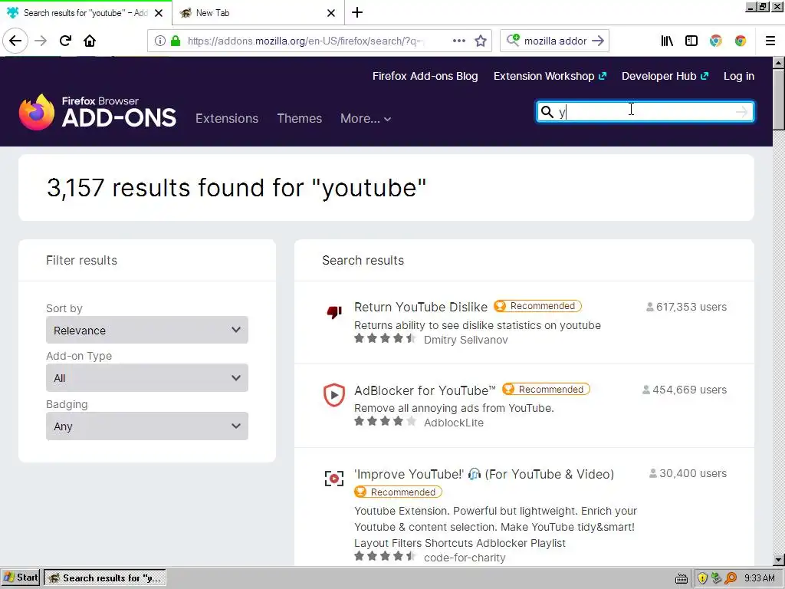The image size is (785, 589).
Task: Click the second Chrome-like toolbar extension icon
Action: pos(741,41)
